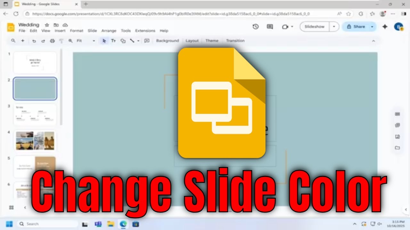Viewport: 410px width, 230px height.
Task: Open the shape insert tool
Action: click(x=123, y=41)
